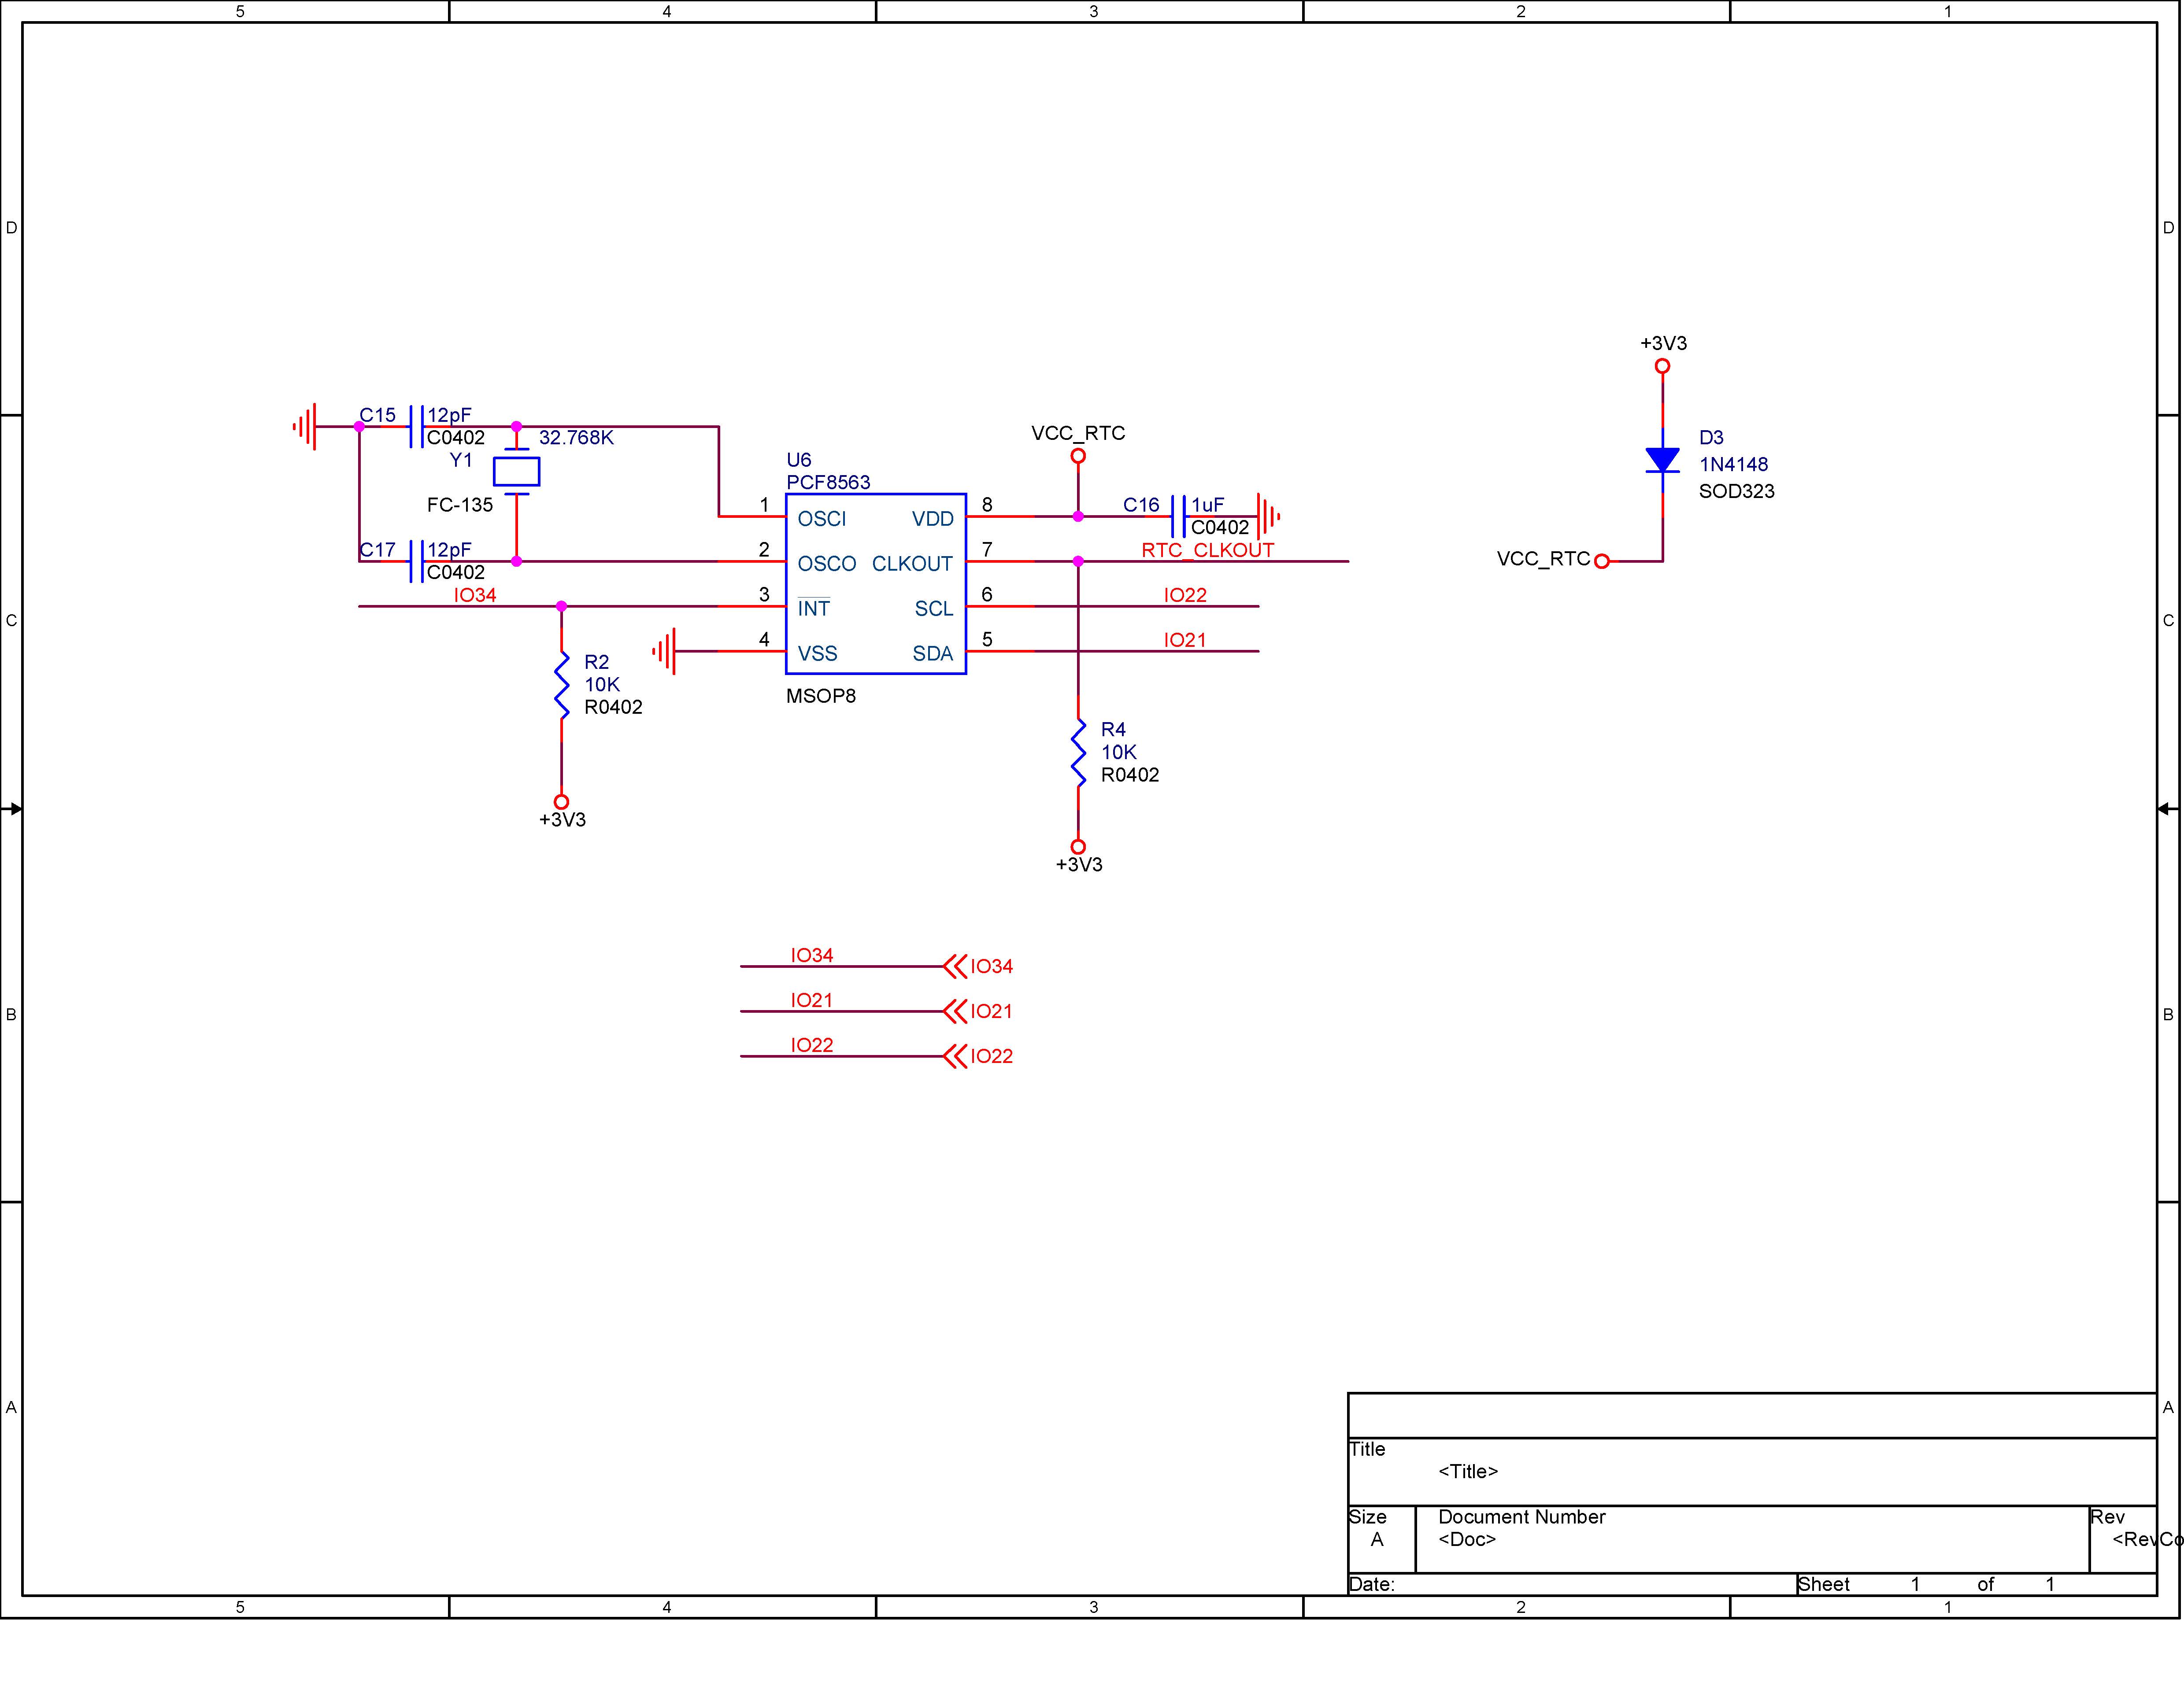The image size is (2184, 1697).
Task: Click the <Doc> document number field
Action: pos(1467,1539)
